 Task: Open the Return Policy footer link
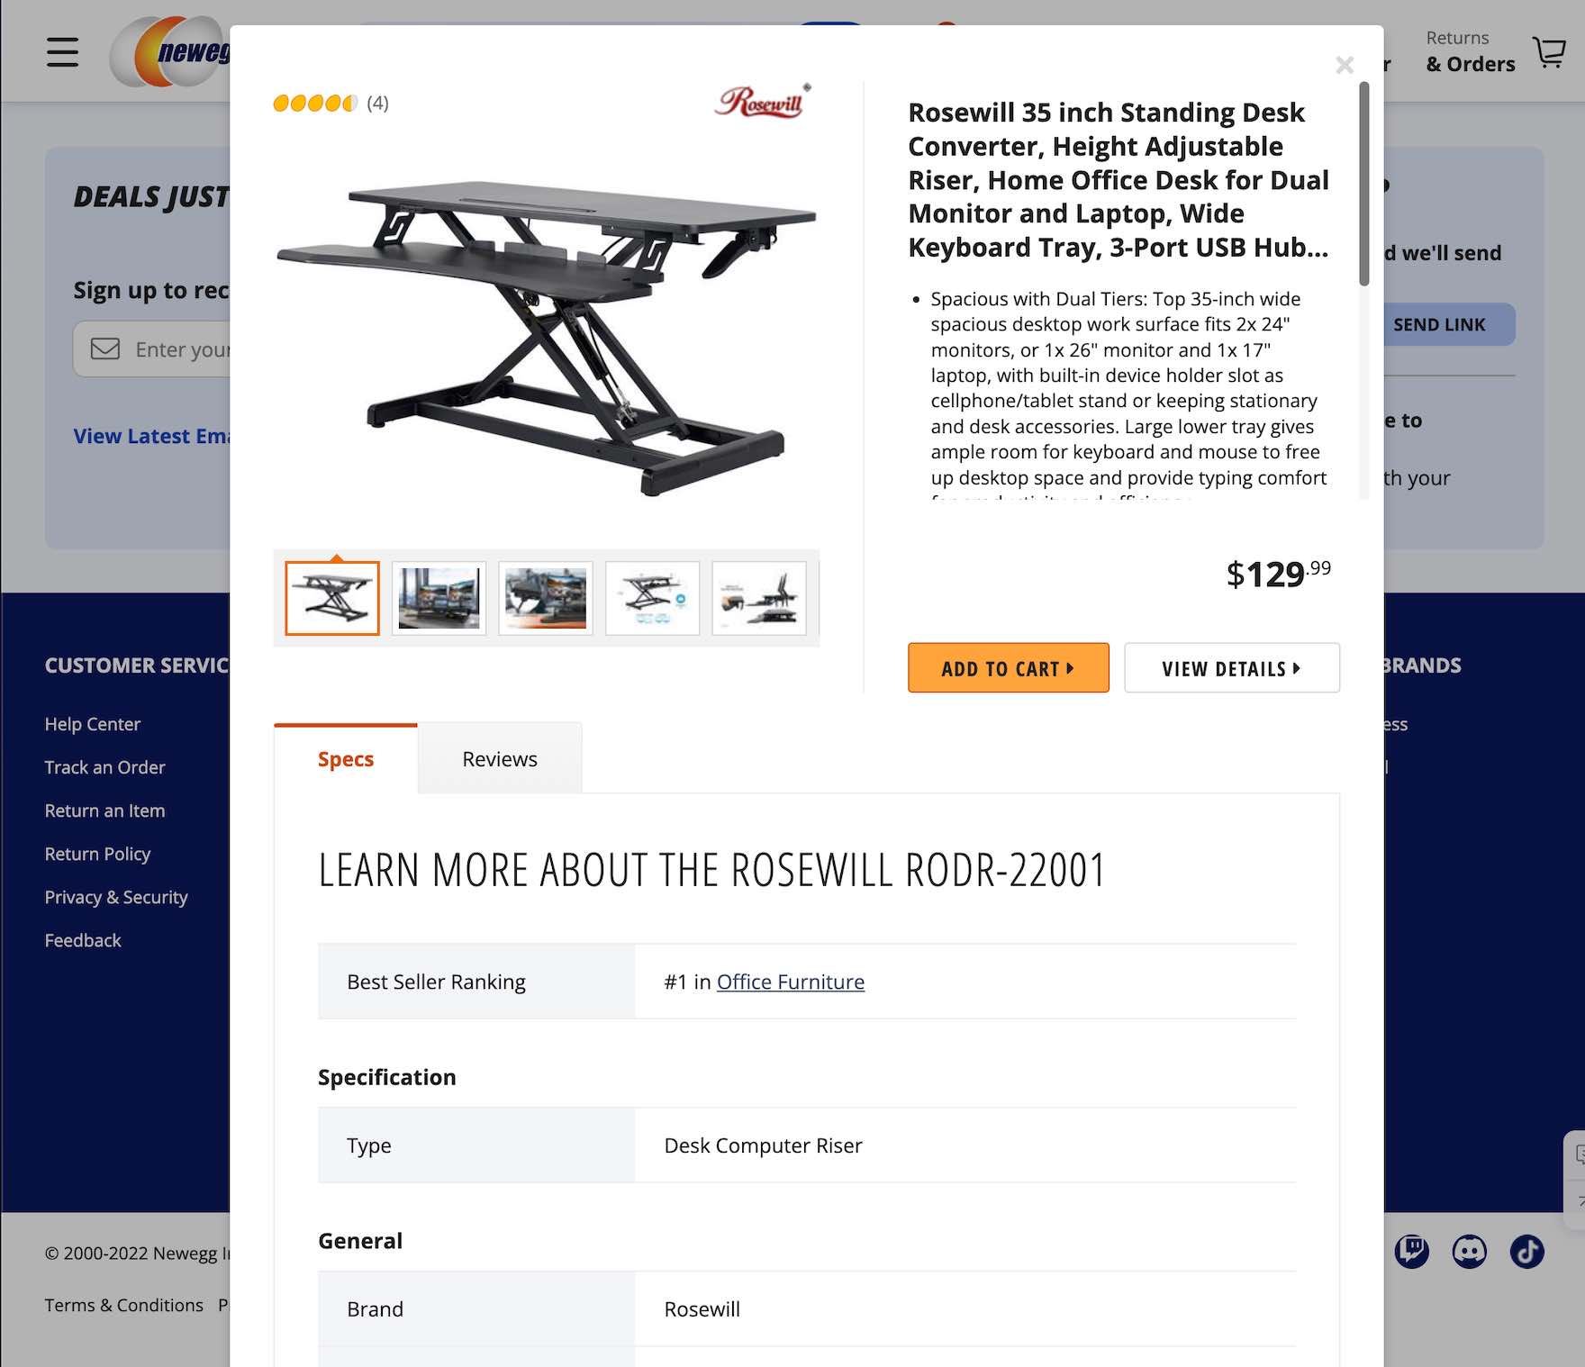97,854
